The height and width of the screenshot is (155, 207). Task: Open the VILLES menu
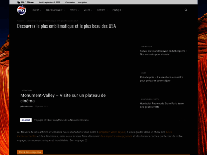pos(88,10)
